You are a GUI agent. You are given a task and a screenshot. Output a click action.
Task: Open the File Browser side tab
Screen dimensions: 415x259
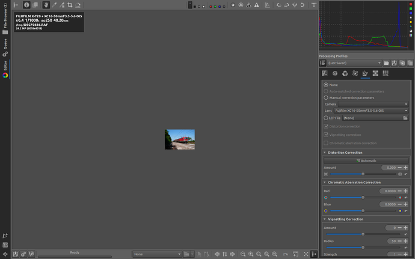pos(5,19)
